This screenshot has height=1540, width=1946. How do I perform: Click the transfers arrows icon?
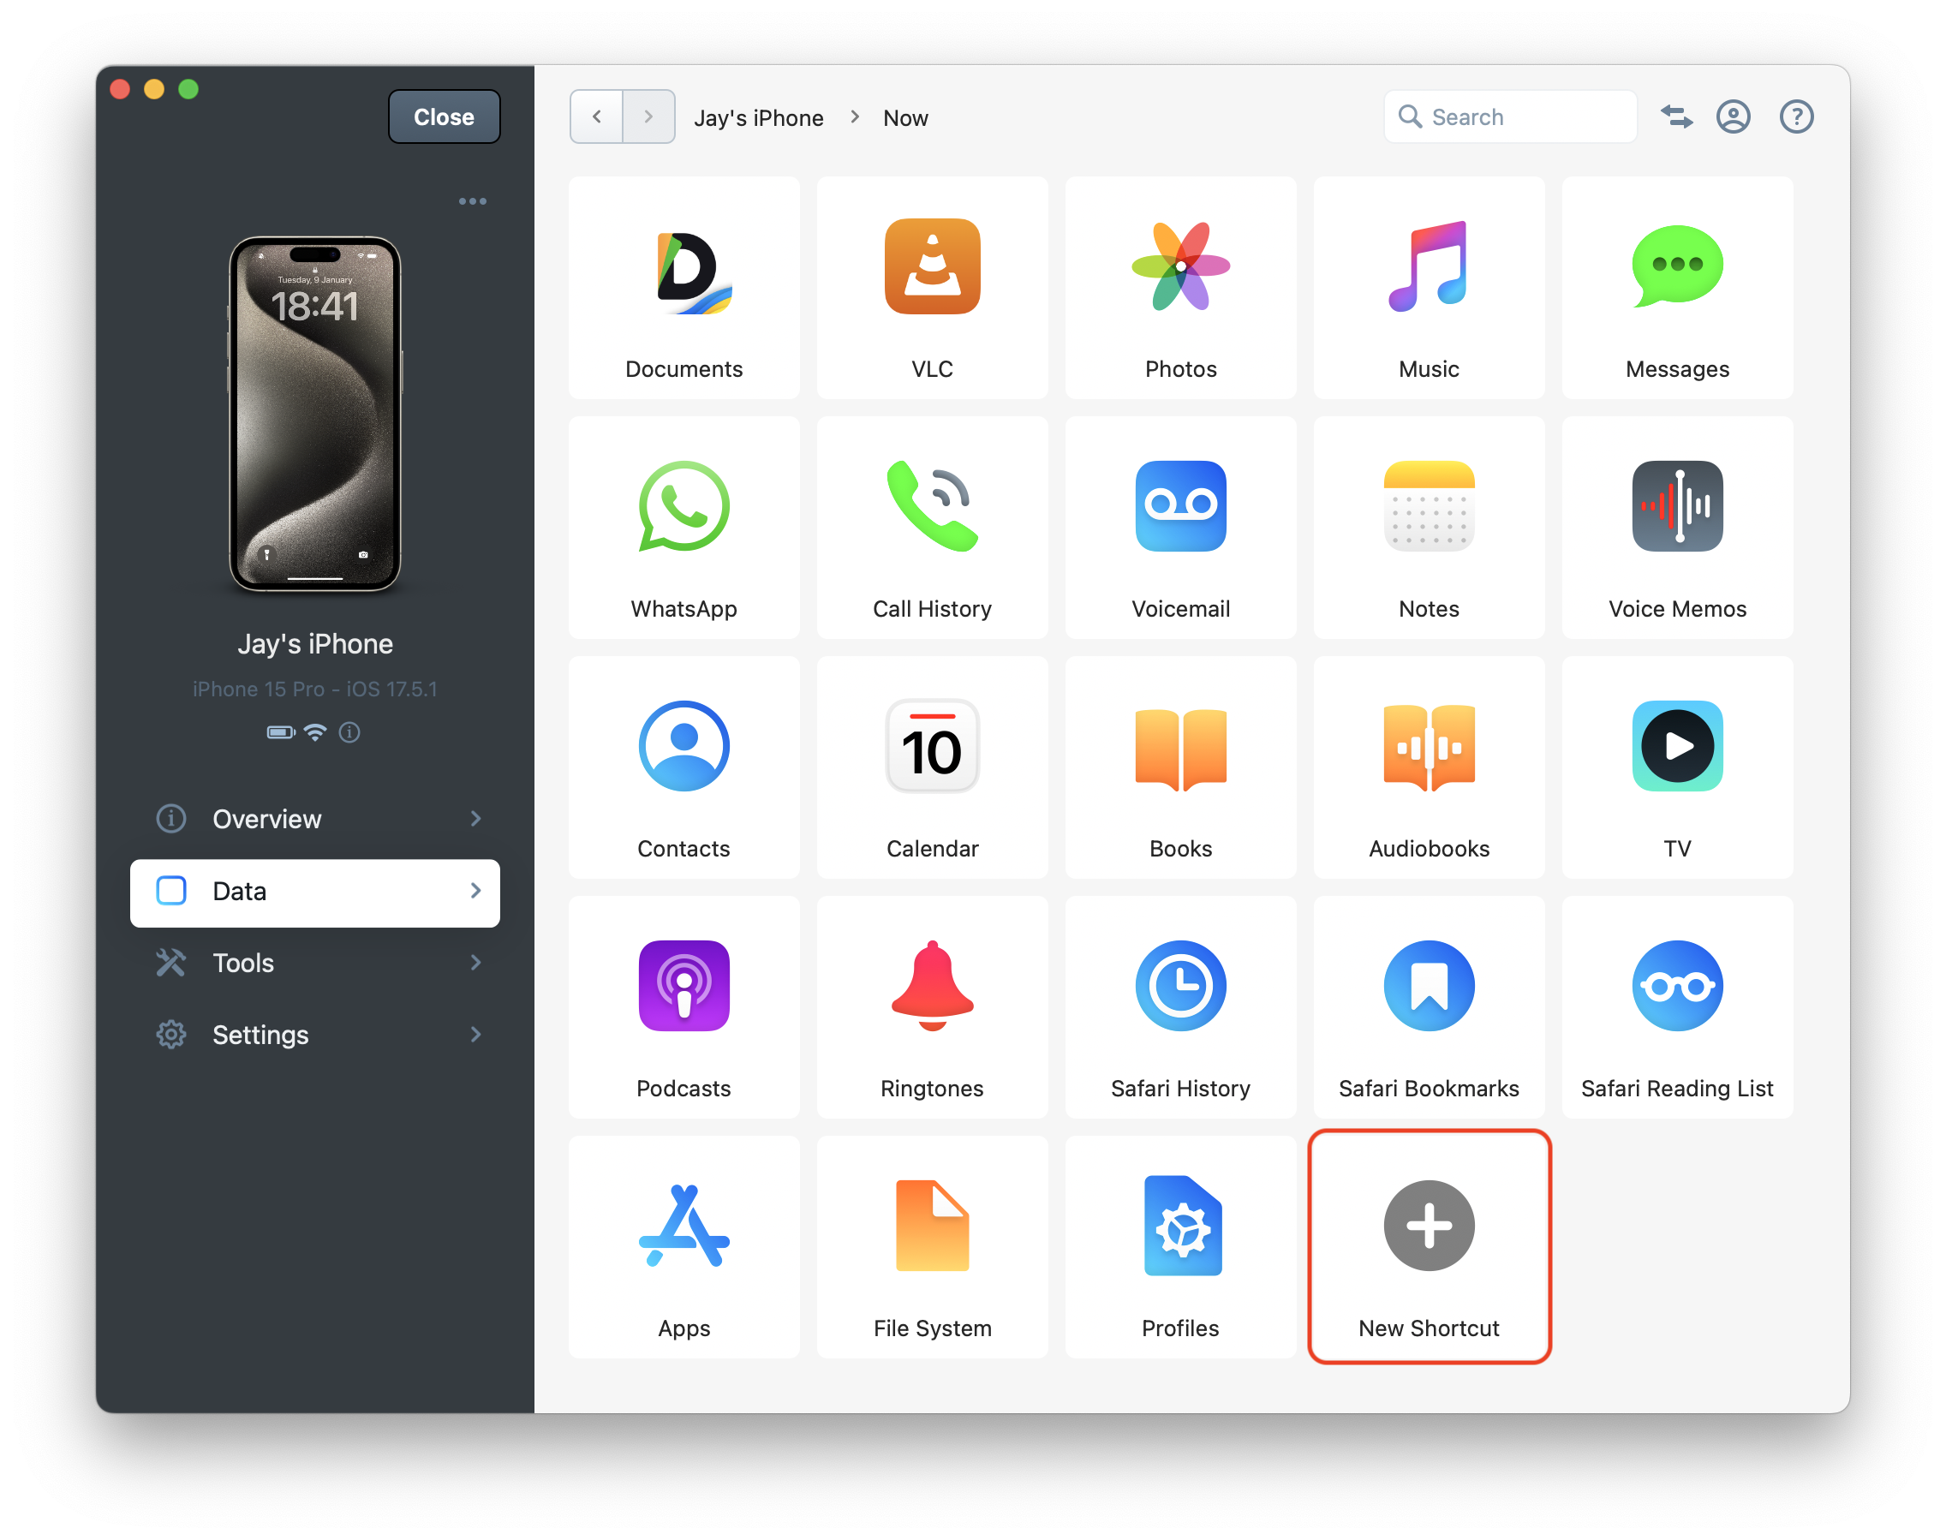pos(1676,117)
